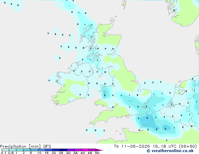
Task: Pick the 5–10 mm legend color swatch
Action: 34,150
